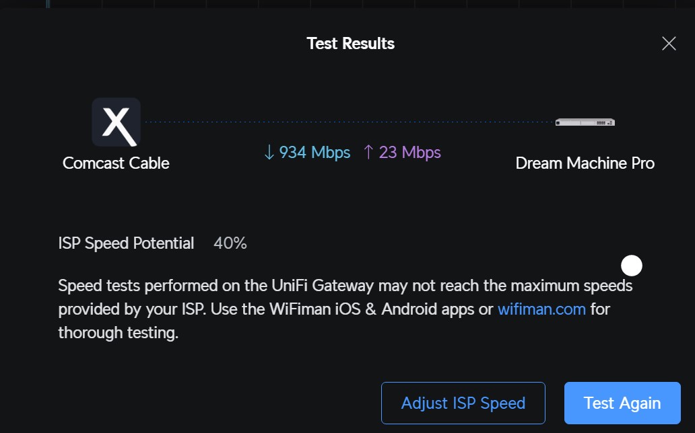The image size is (695, 433).
Task: Toggle the speed test result indicator
Action: tap(631, 265)
